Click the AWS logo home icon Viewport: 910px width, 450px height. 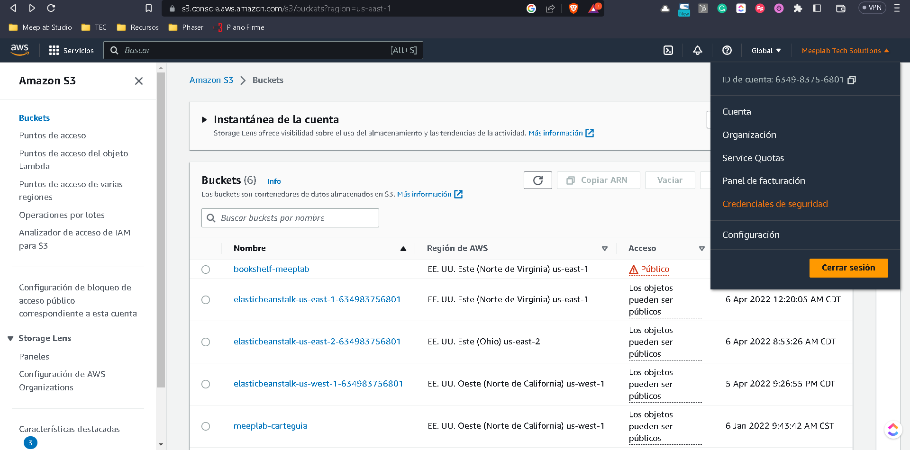(x=20, y=50)
